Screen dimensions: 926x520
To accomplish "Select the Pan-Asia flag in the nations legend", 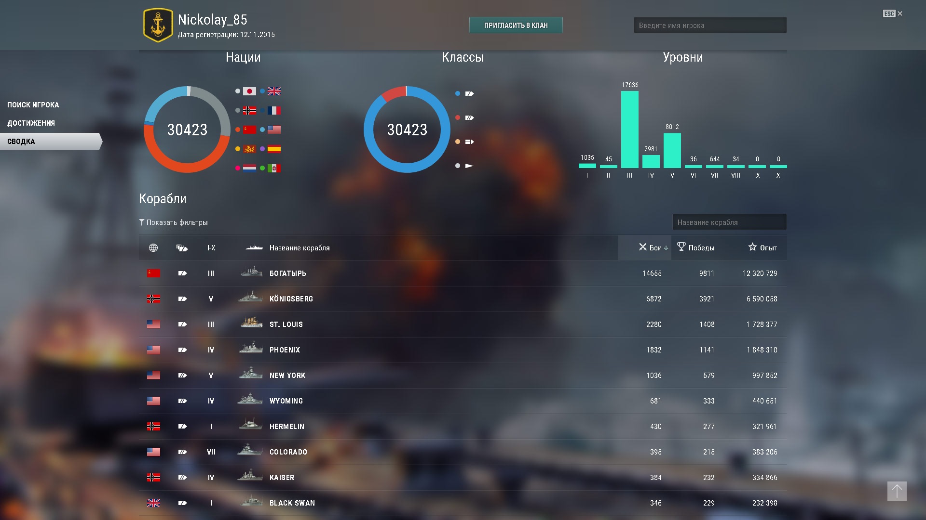I will pyautogui.click(x=249, y=149).
